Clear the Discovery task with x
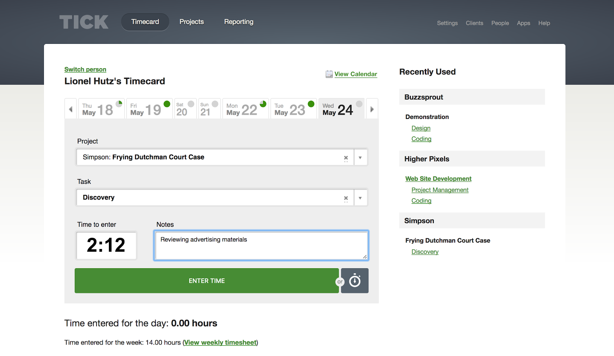The image size is (614, 356). pos(346,198)
